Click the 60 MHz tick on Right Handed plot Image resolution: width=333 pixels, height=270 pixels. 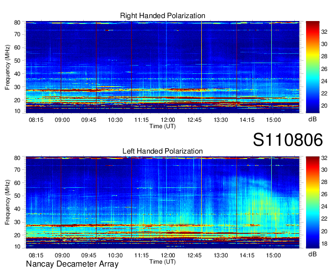[17, 47]
